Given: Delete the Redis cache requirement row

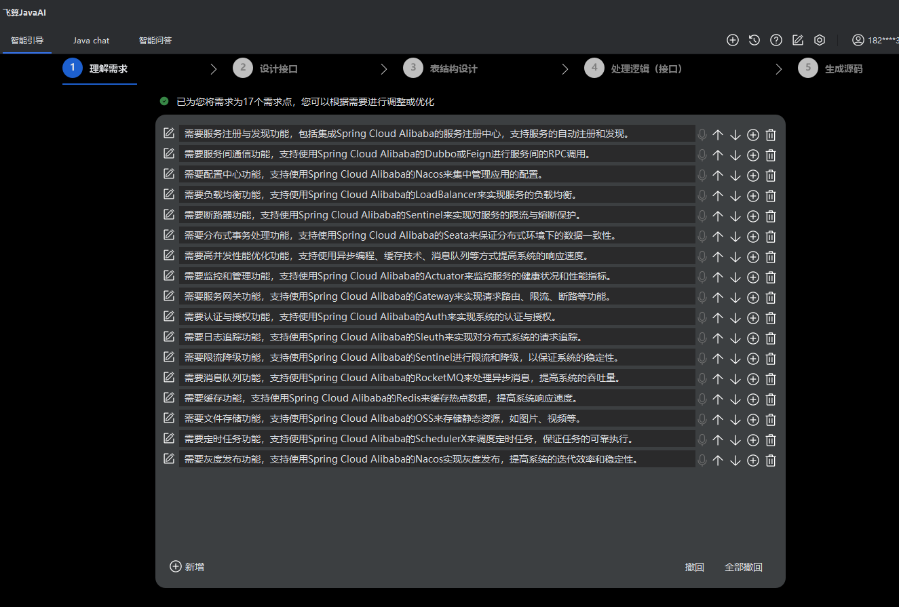Looking at the screenshot, I should click(x=771, y=399).
